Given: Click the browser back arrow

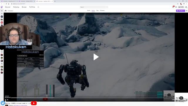Looking at the screenshot, I should (x=1, y=4).
